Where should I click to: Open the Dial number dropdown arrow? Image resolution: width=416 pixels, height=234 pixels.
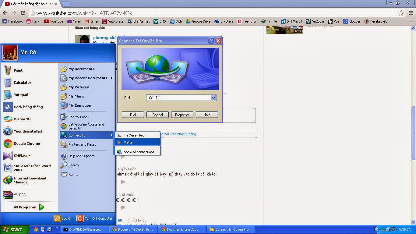pos(213,98)
